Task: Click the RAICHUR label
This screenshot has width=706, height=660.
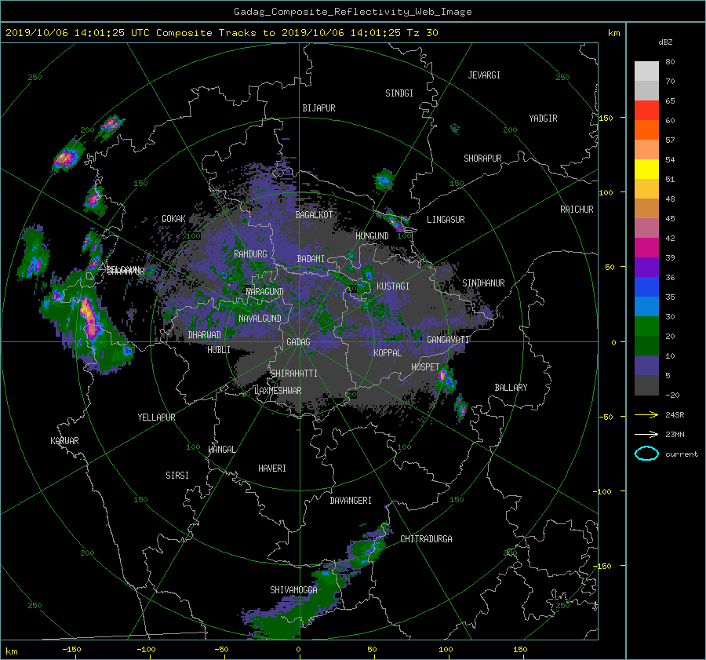Action: coord(577,210)
